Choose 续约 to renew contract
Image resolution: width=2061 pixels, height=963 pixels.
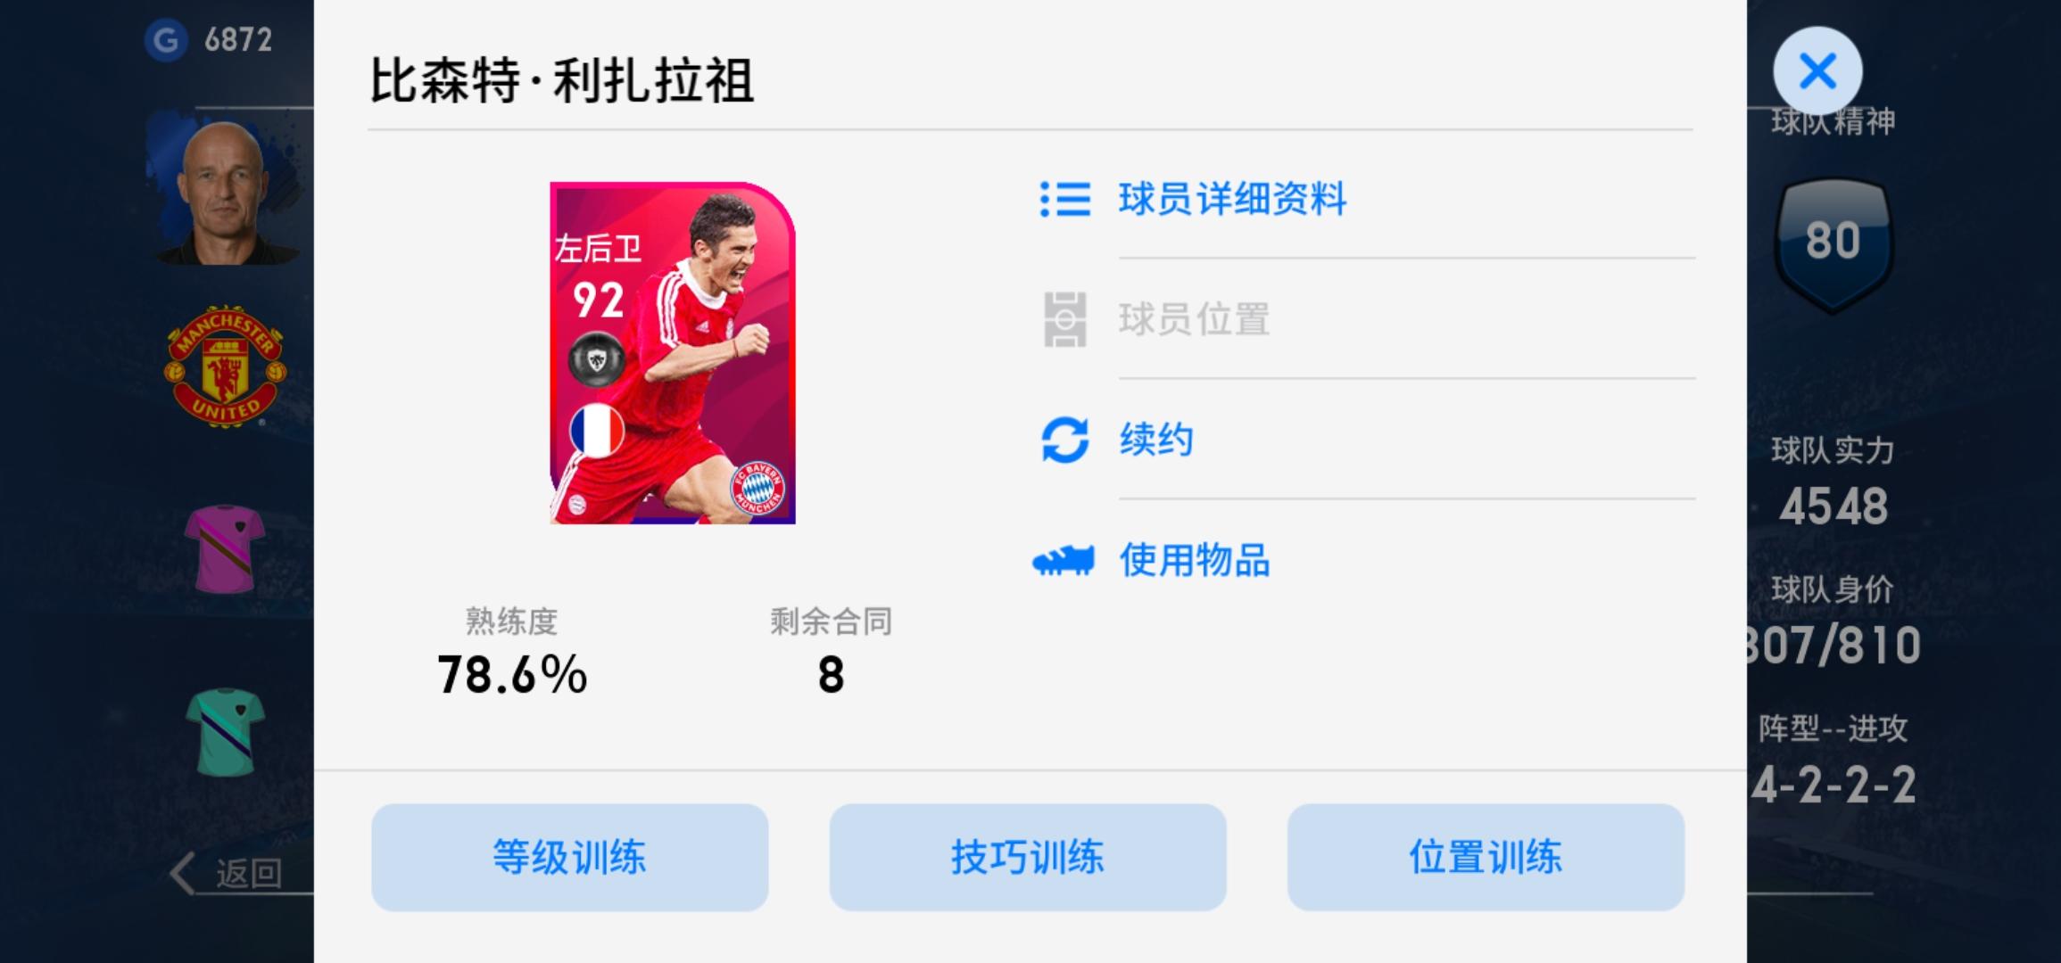[x=1156, y=440]
